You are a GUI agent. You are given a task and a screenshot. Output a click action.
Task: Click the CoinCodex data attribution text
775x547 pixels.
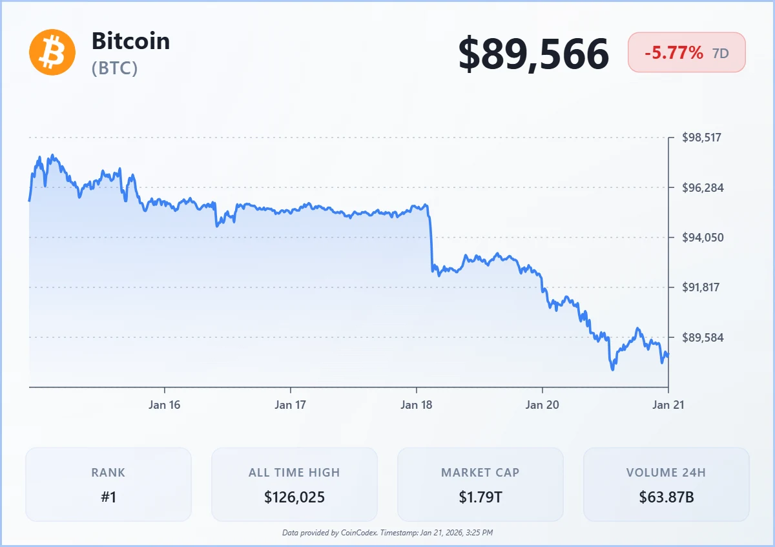coord(387,533)
